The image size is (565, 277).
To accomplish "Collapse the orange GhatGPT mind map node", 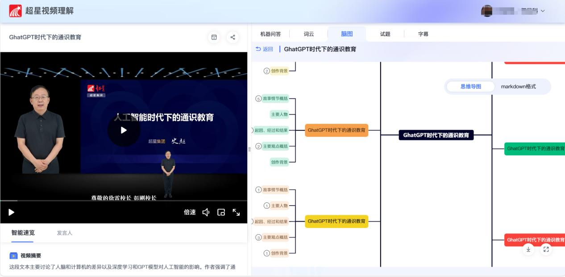I will (x=337, y=130).
